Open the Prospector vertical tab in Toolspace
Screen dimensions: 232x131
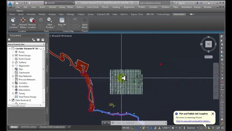click(x=47, y=48)
